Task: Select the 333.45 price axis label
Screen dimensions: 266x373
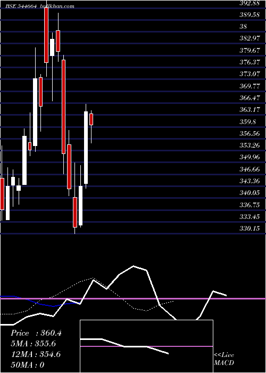Action: coord(250,216)
